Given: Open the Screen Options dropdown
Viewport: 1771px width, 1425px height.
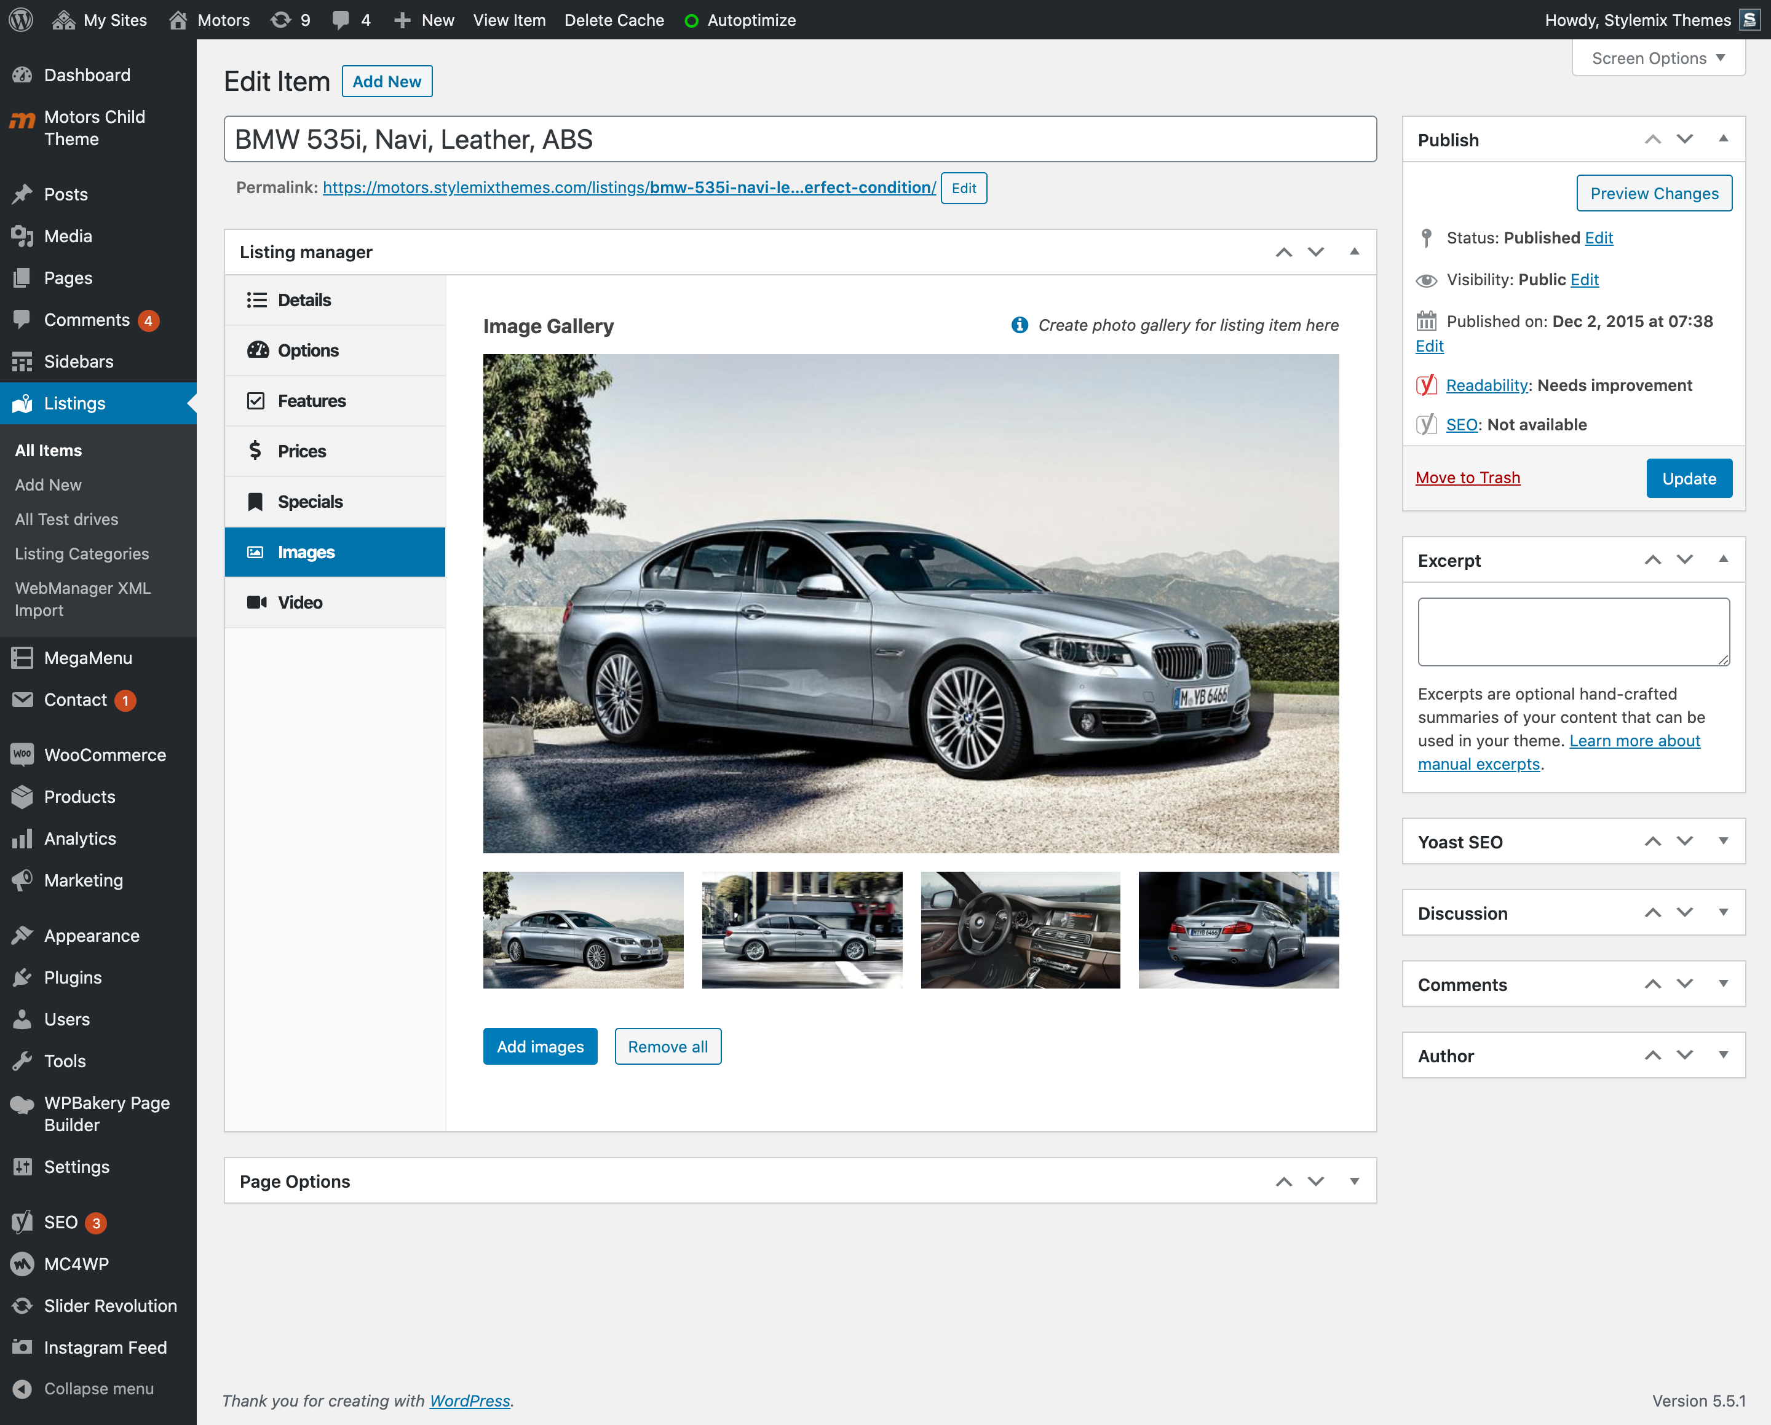Looking at the screenshot, I should [1658, 58].
